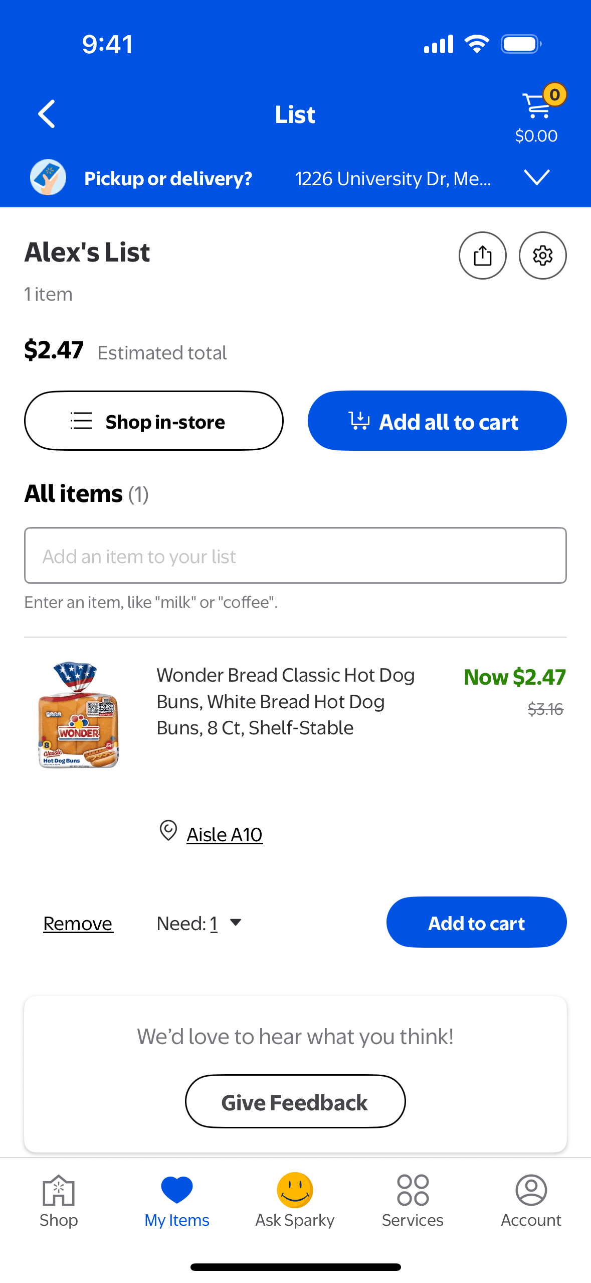Open Ask Sparky smiley icon
Screen dimensions: 591x1283
coord(295,1190)
